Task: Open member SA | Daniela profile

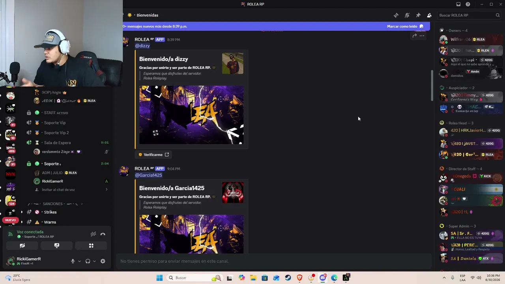Action: tap(470, 258)
